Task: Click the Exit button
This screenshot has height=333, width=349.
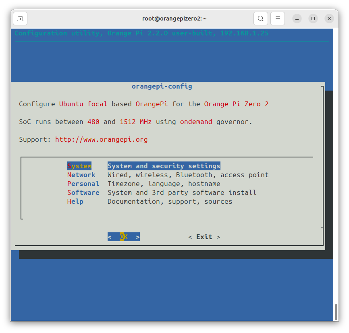Action: pos(204,237)
